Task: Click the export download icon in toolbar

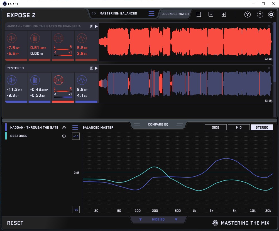Action: pos(211,15)
